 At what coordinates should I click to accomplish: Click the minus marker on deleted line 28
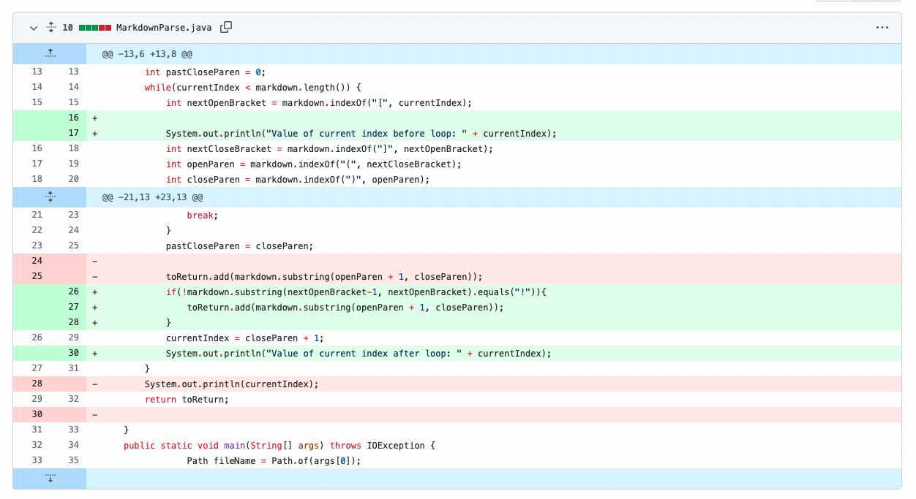95,384
